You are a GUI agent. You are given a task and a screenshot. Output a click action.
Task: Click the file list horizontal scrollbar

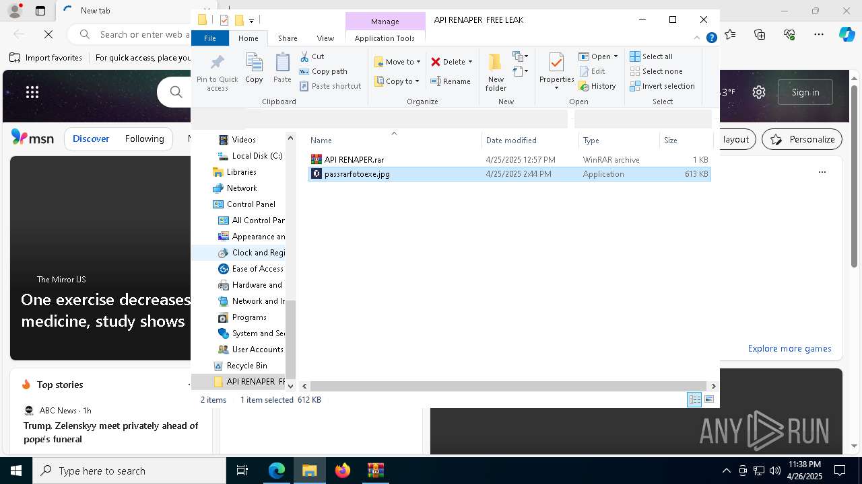click(x=508, y=386)
